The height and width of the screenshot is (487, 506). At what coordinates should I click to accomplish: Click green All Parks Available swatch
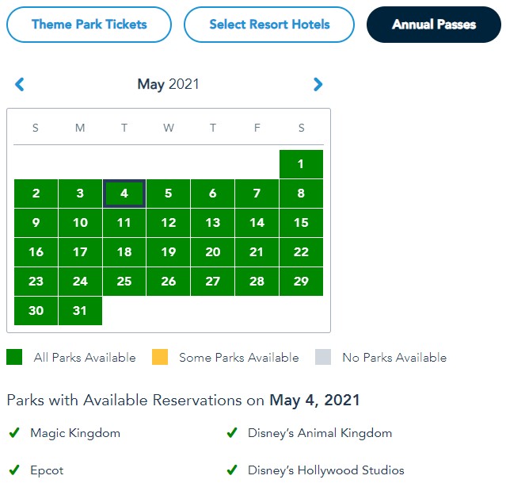click(x=14, y=357)
